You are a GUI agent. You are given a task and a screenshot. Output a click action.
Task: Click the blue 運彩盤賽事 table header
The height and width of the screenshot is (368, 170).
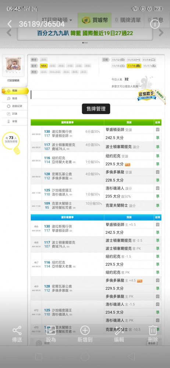(67, 217)
